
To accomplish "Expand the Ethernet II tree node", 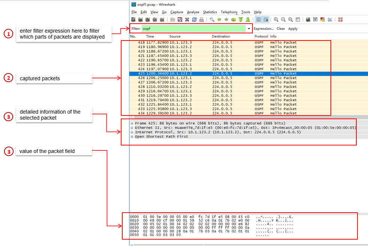I will [132, 128].
